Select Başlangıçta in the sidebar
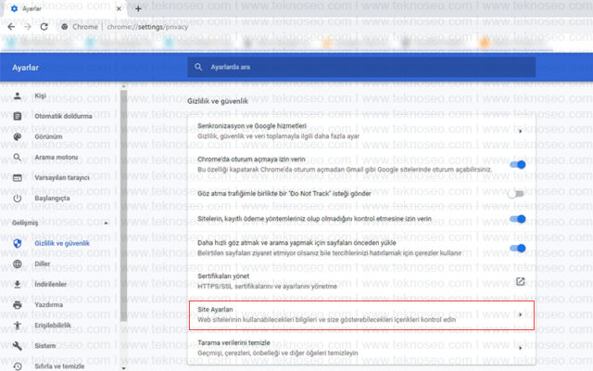The width and height of the screenshot is (593, 371). click(x=52, y=198)
